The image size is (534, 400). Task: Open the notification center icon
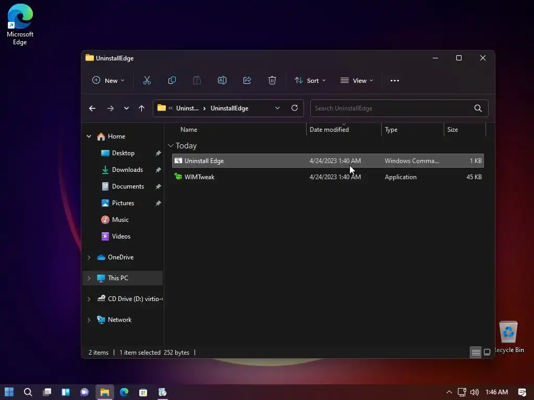tap(522, 392)
